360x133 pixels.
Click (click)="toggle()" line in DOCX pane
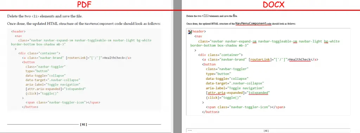pos(223,98)
